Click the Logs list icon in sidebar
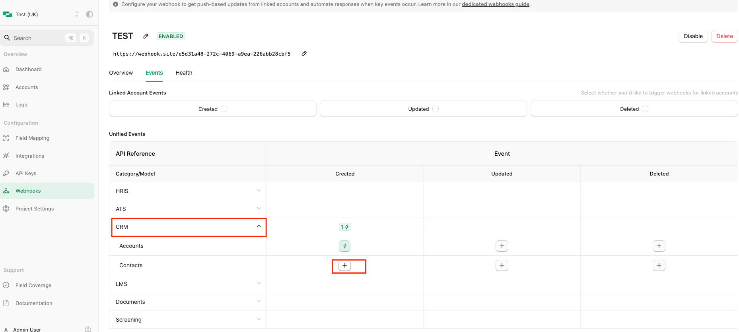This screenshot has width=739, height=332. [x=6, y=104]
